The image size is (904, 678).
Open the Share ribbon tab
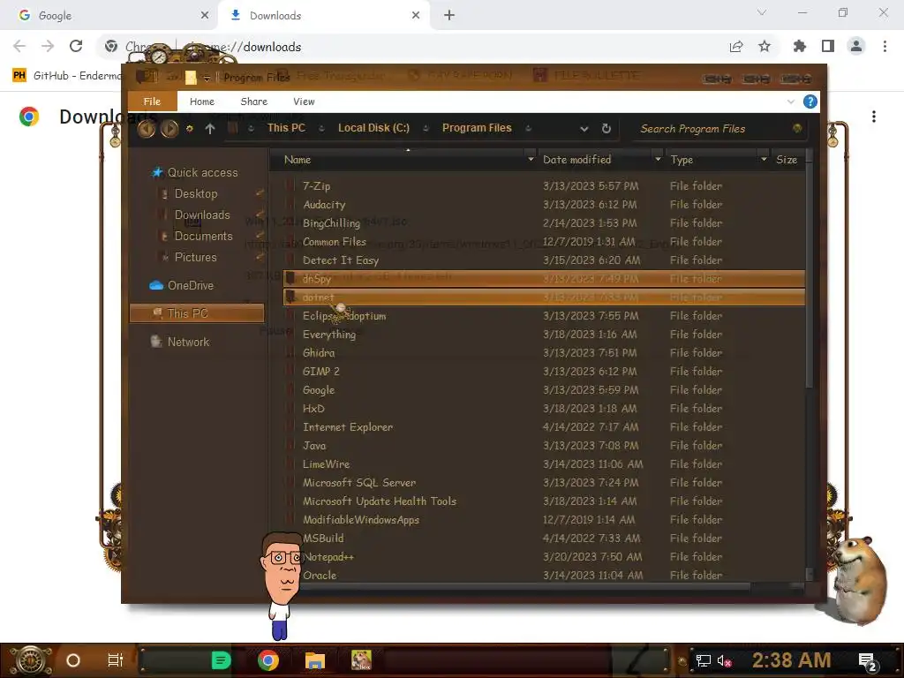click(x=253, y=102)
